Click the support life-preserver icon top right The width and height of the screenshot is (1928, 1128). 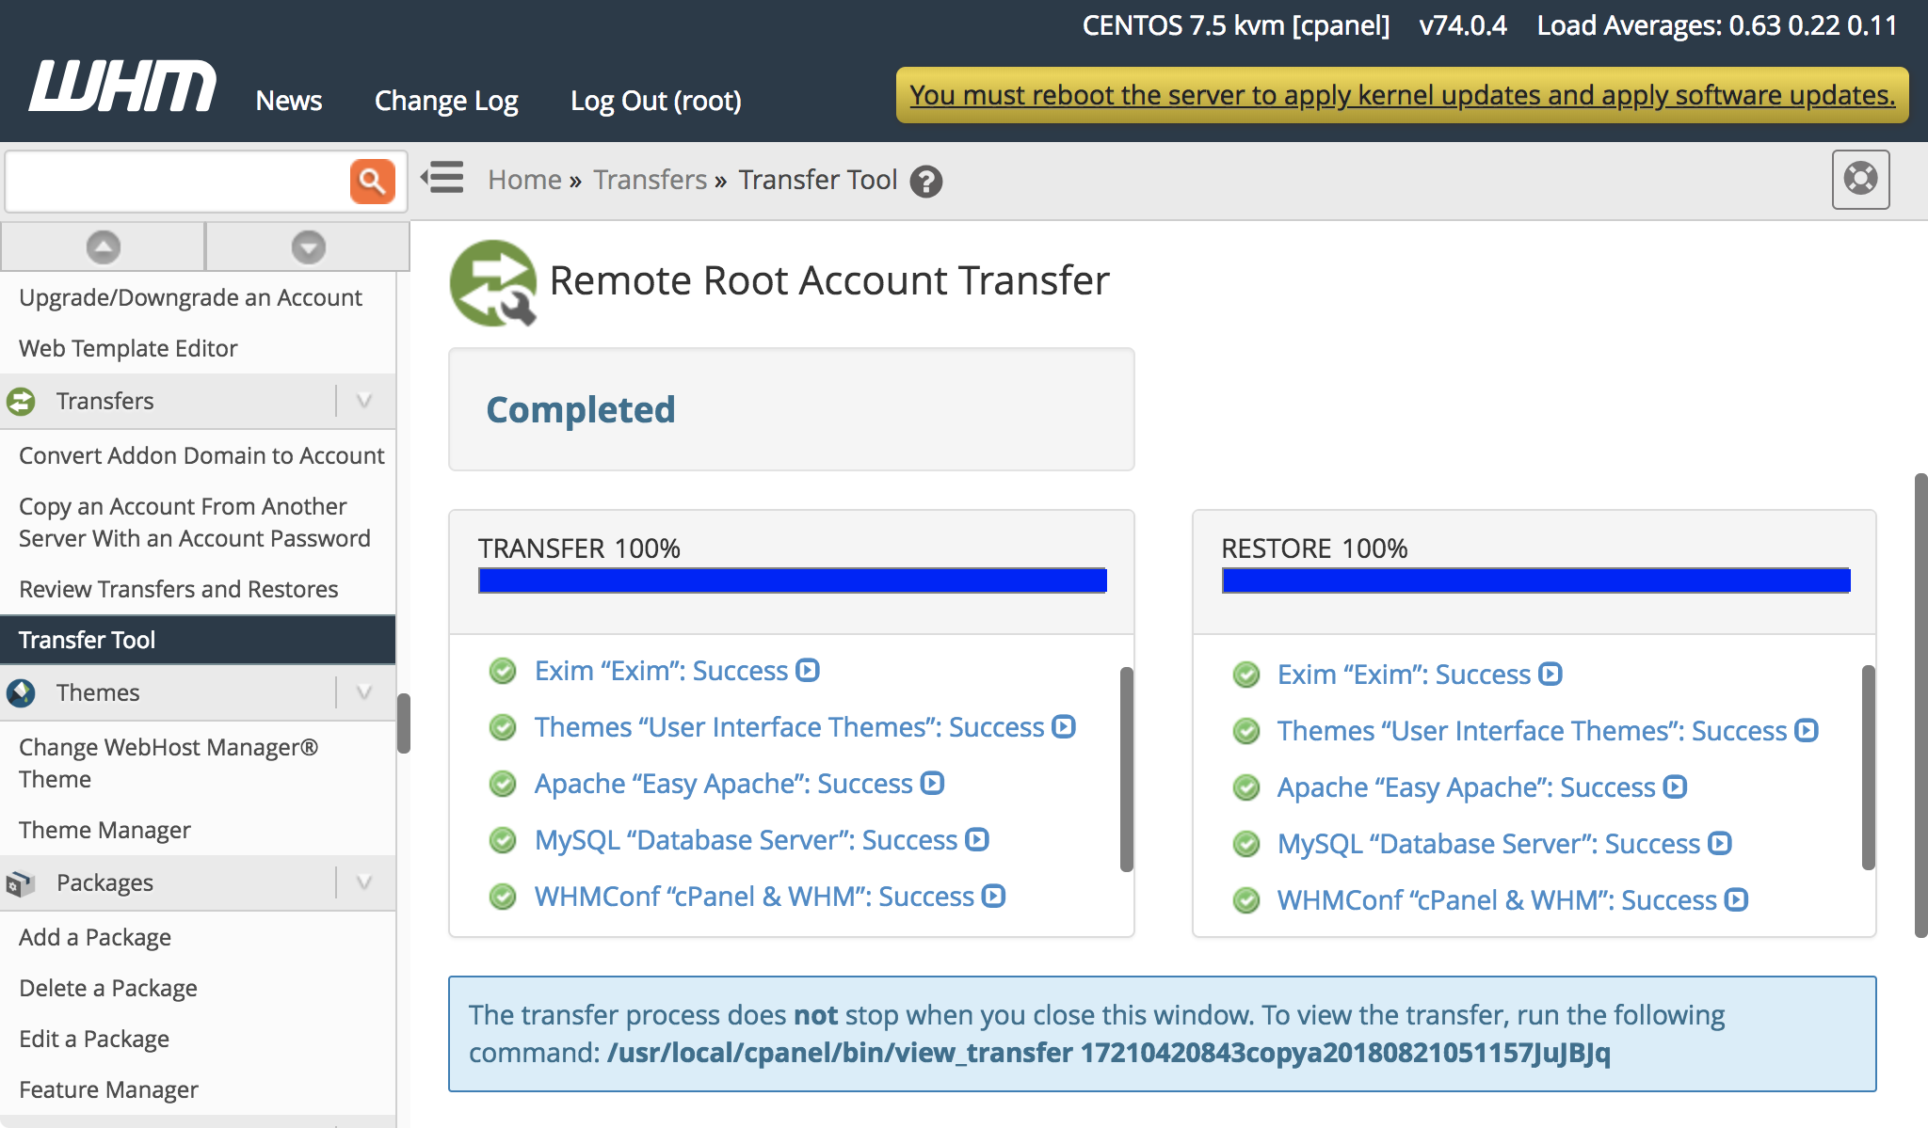click(1860, 180)
